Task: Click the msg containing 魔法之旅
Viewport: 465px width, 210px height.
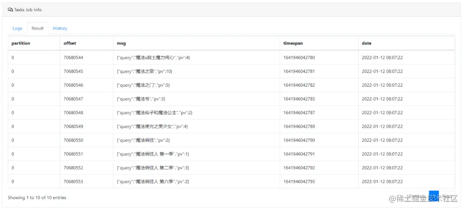Action: click(144, 71)
